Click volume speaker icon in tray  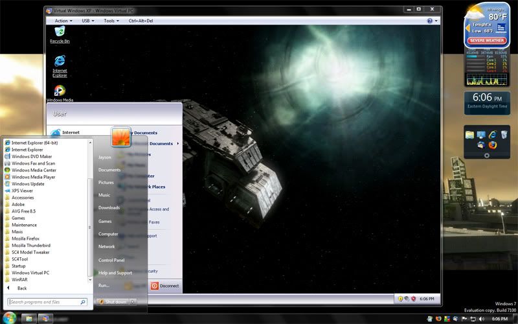coord(481,319)
